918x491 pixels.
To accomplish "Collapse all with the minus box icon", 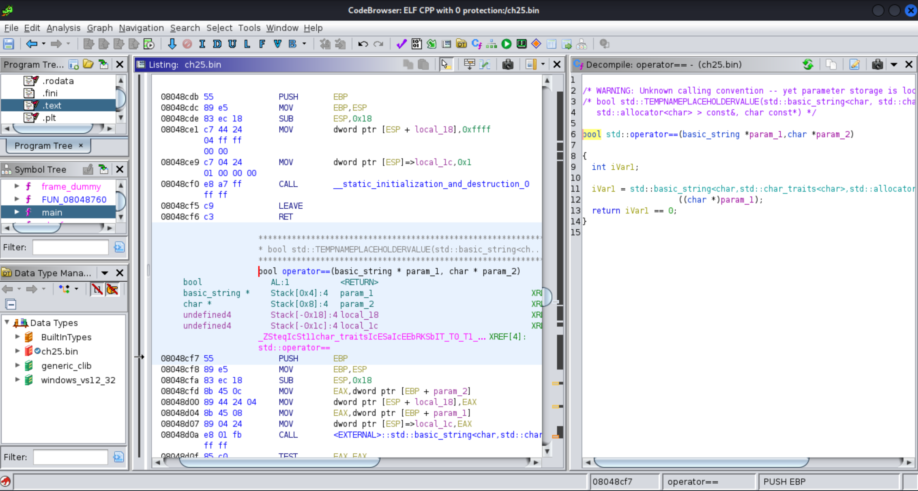I will (11, 304).
